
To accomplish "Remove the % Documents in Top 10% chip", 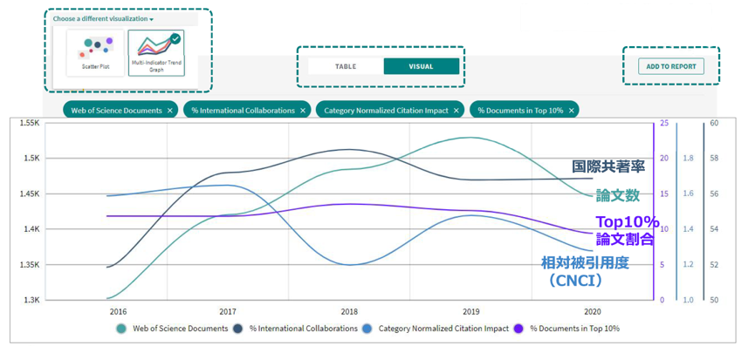I will pyautogui.click(x=571, y=111).
